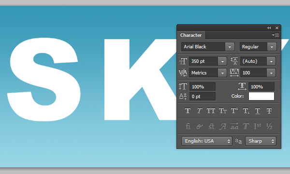The image size is (290, 174).
Task: Apply Subscript style icon
Action: click(246, 111)
